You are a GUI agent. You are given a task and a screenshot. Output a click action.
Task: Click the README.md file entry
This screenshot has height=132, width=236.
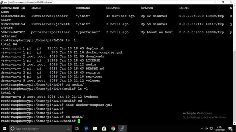tap(95, 69)
